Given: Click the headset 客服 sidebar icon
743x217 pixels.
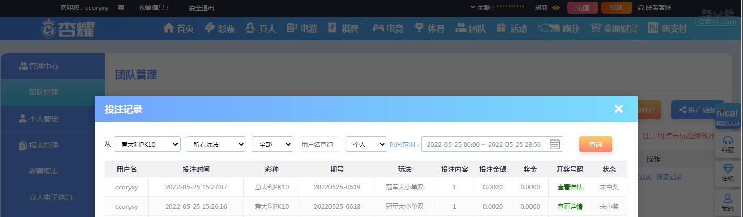Looking at the screenshot, I should pos(727,144).
